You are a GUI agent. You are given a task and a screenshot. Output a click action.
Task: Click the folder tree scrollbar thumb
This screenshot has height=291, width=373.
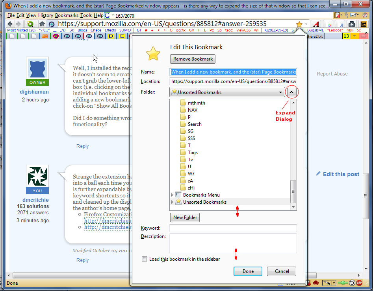(293, 192)
